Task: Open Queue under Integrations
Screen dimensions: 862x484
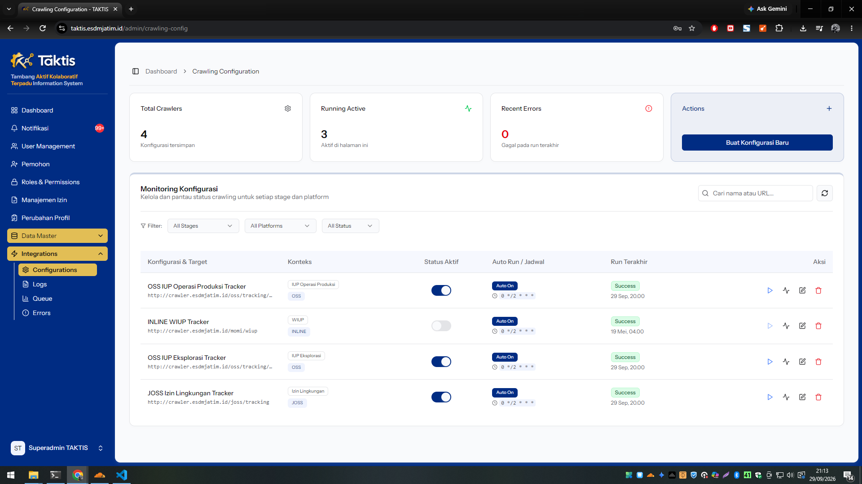Action: 57,298
